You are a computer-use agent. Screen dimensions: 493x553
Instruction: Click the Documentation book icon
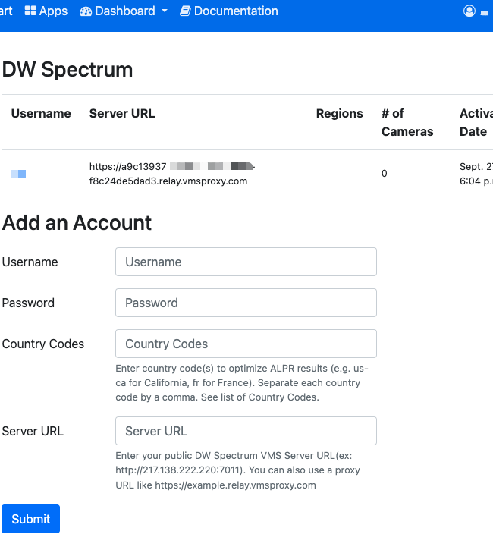pyautogui.click(x=185, y=11)
